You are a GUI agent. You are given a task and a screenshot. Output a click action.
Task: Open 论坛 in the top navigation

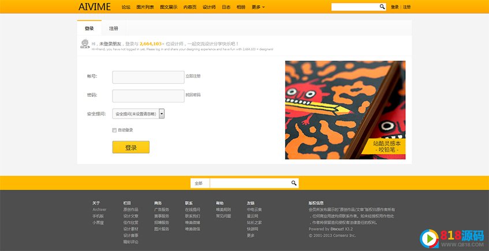point(126,7)
